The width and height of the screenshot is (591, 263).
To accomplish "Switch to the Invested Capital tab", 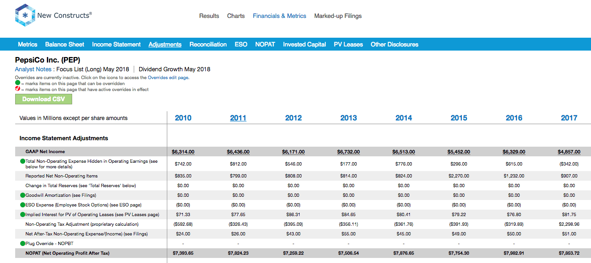I will coord(305,45).
